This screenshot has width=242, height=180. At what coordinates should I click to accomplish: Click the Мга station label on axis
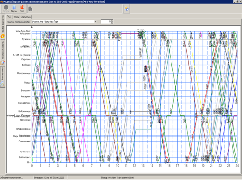pos(29,162)
